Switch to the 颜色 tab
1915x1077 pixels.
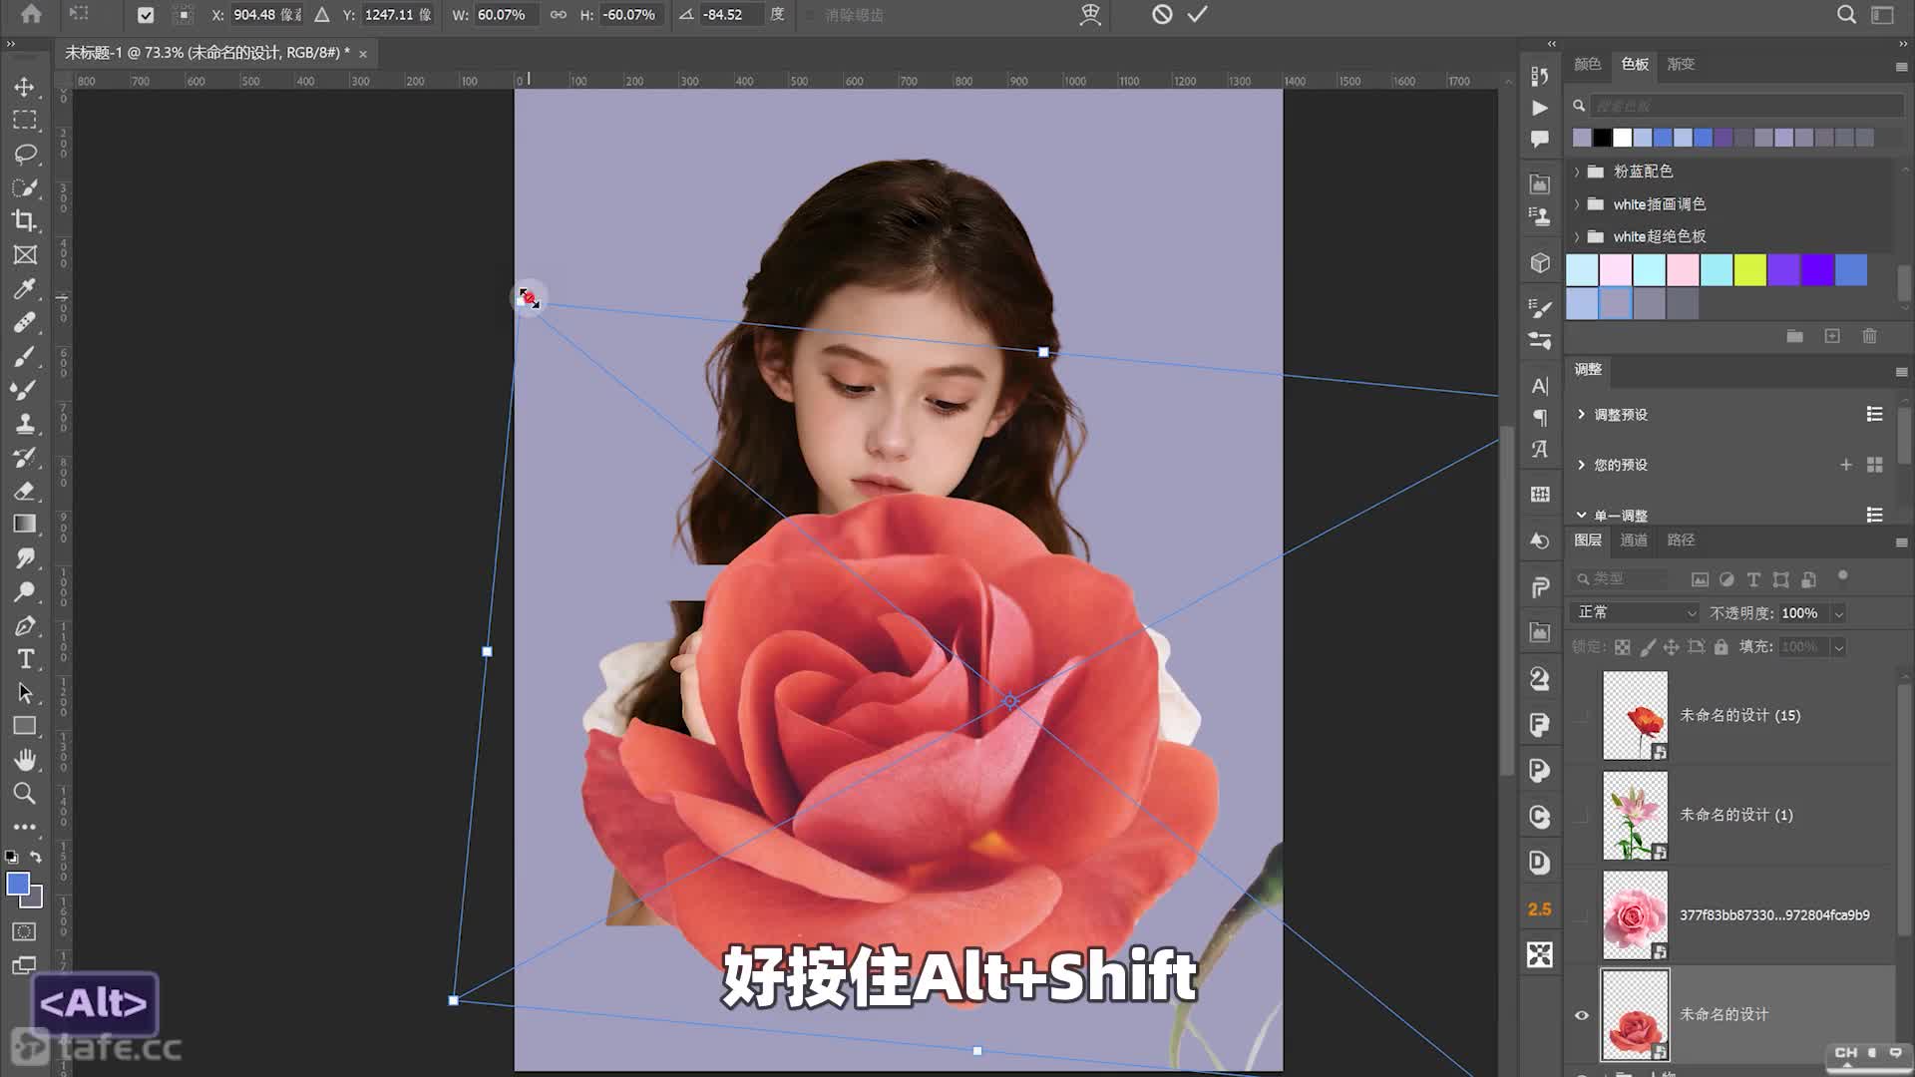click(x=1587, y=64)
